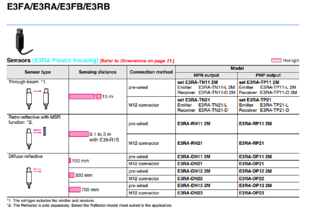Image resolution: width=310 pixels, height=215 pixels.
Task: Click the 15 m sensing distance bar
Action: click(x=85, y=97)
